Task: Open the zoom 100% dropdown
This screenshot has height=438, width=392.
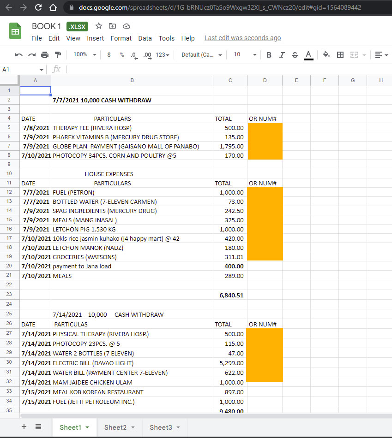Action: pyautogui.click(x=84, y=55)
